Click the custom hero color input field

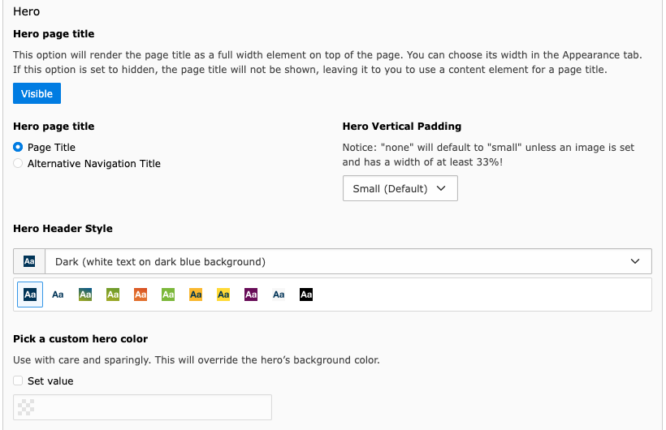(x=142, y=407)
